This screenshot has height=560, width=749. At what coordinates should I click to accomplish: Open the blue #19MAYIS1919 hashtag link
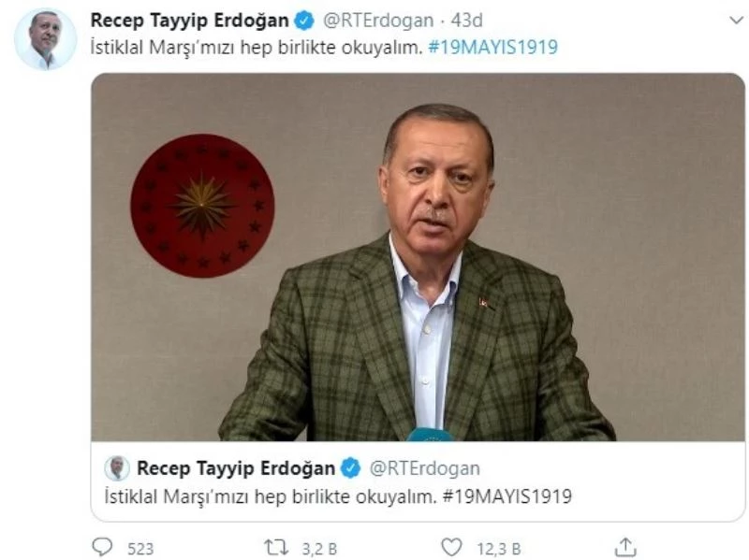[493, 48]
